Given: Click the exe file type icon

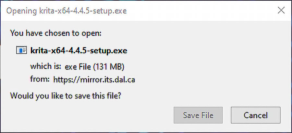Looking at the screenshot, I should coord(21,50).
